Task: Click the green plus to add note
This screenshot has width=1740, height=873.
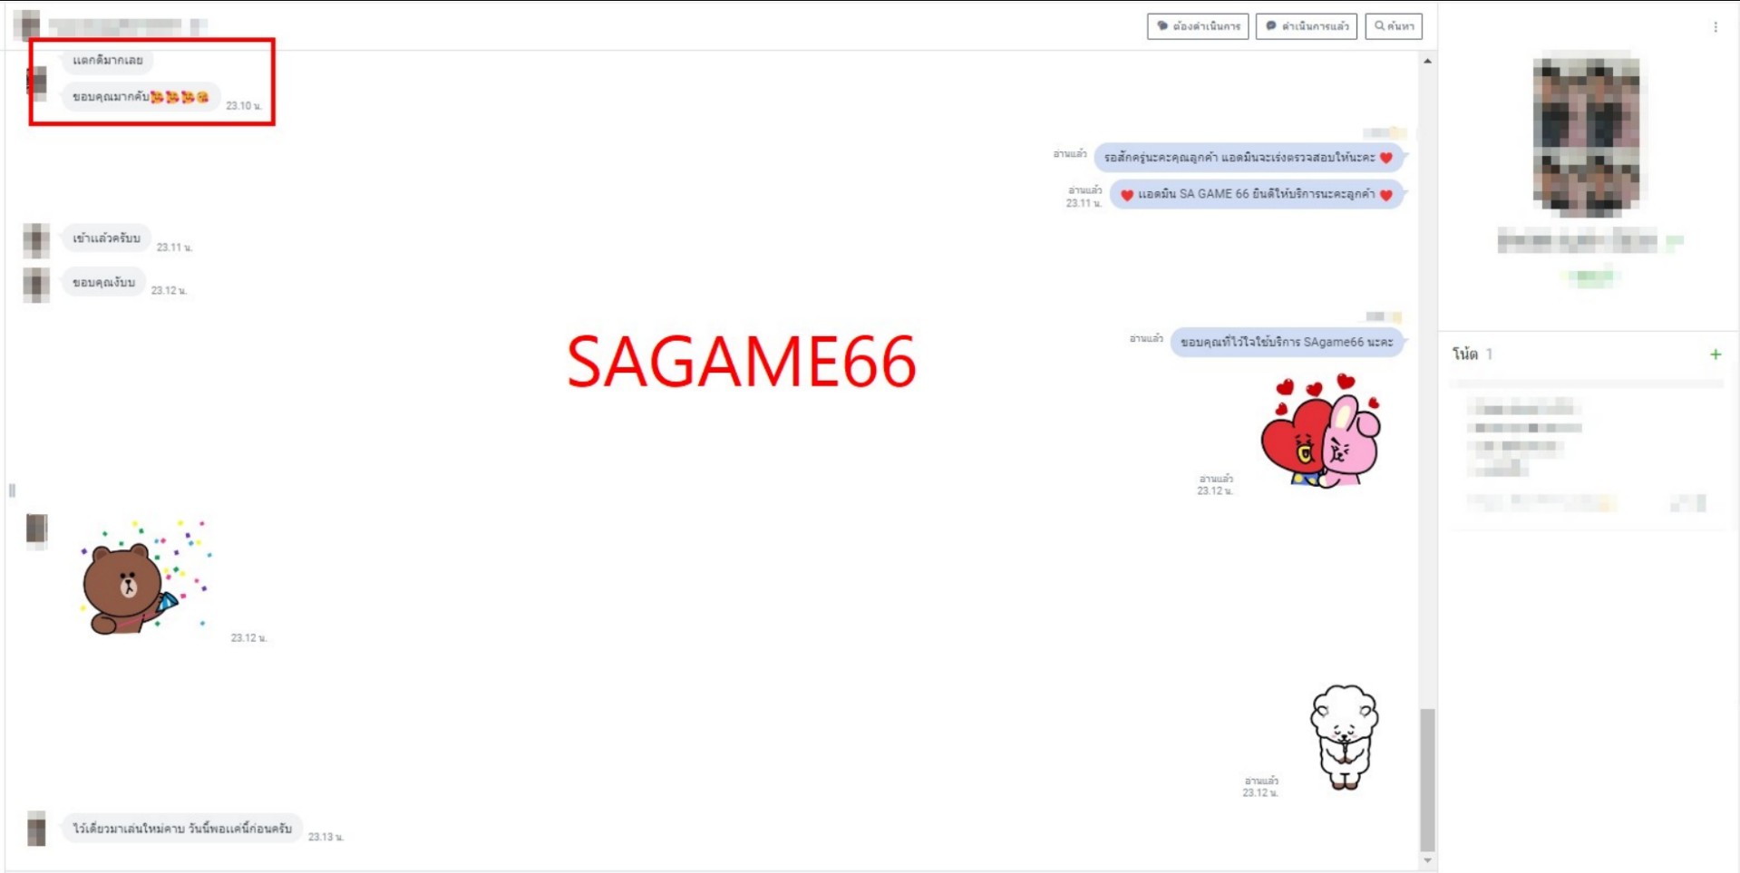Action: pyautogui.click(x=1715, y=354)
